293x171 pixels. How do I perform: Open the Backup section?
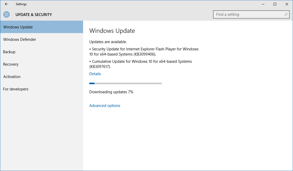(41, 52)
